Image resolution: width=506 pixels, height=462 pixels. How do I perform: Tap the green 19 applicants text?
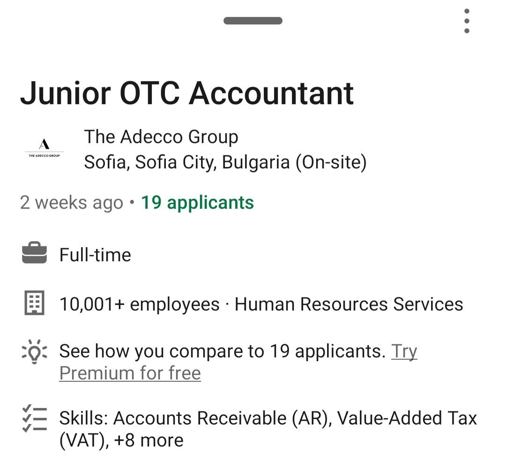point(197,203)
